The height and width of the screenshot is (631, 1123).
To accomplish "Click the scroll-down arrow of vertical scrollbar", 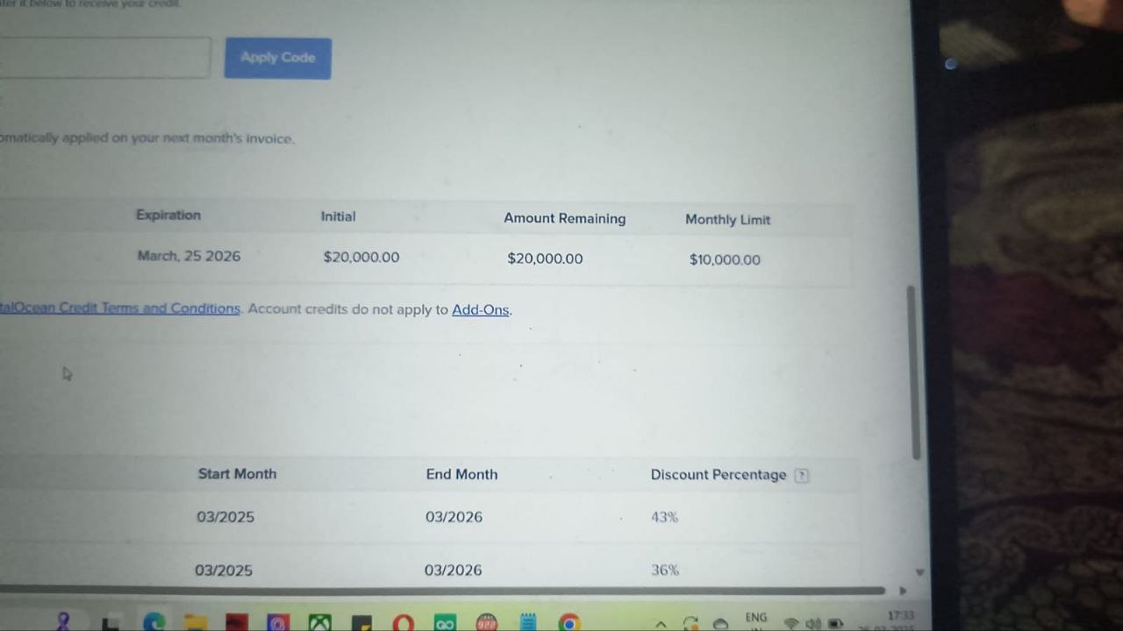I will 919,571.
